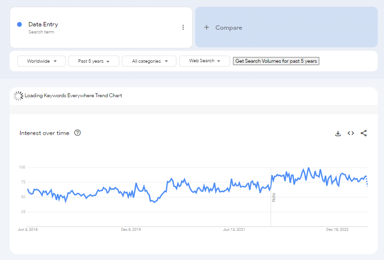Click Get Search Volumes for past 5 years
Viewport: 384px width, 260px height.
click(x=276, y=61)
